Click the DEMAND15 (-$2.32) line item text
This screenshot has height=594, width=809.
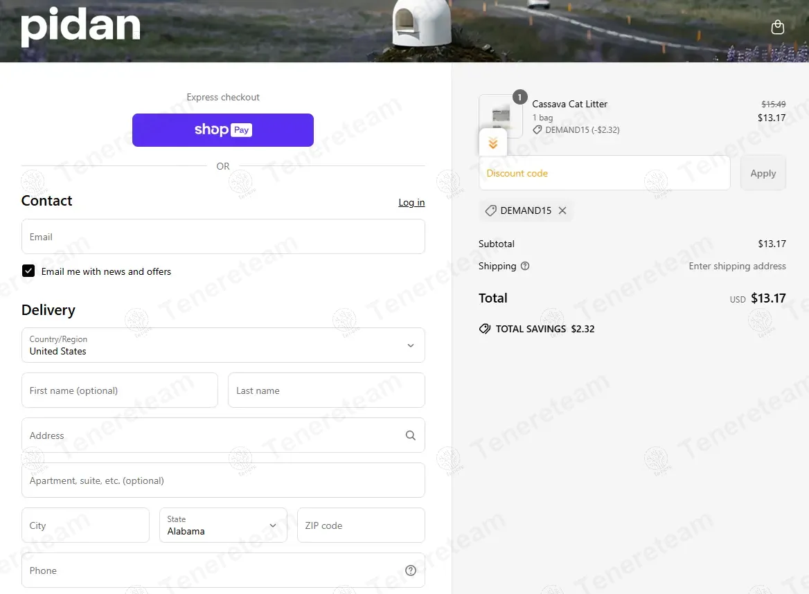click(x=583, y=130)
